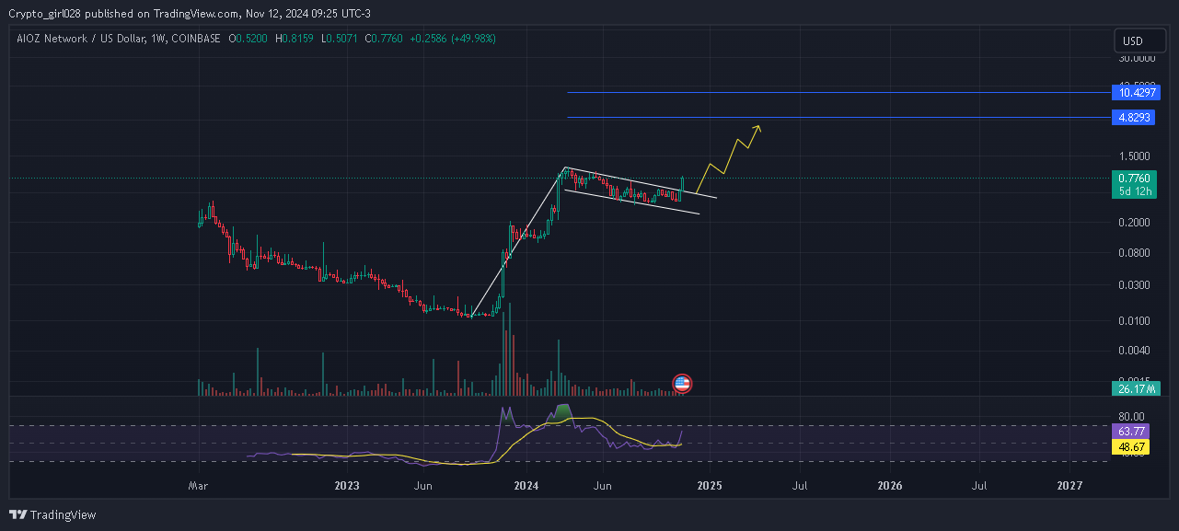1179x531 pixels.
Task: Click the TradingView logo at bottom left
Action: pos(53,514)
